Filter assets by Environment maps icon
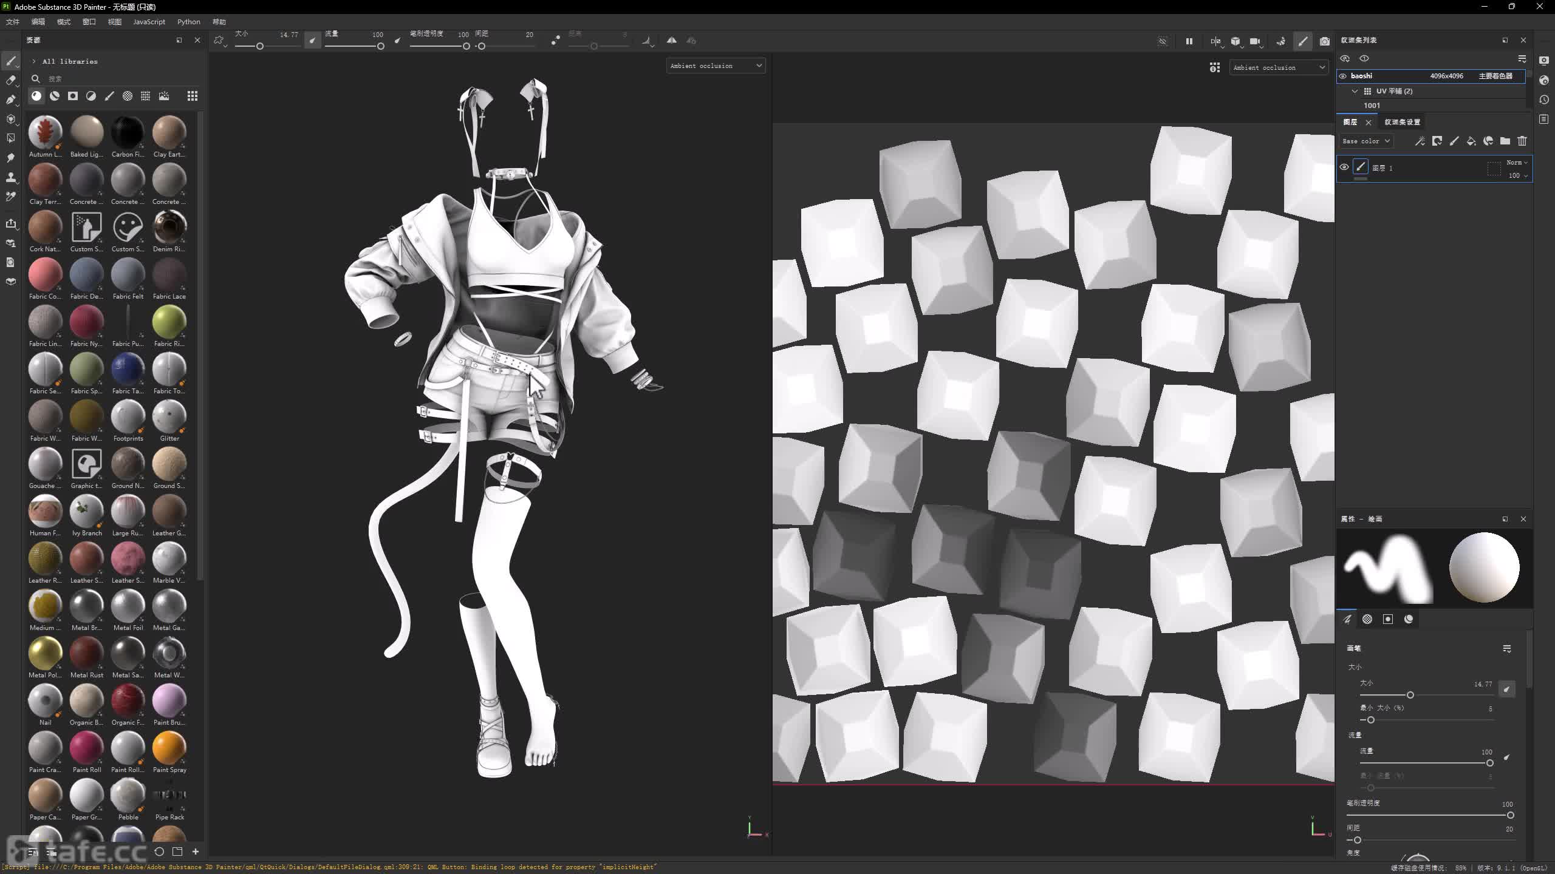 164,96
